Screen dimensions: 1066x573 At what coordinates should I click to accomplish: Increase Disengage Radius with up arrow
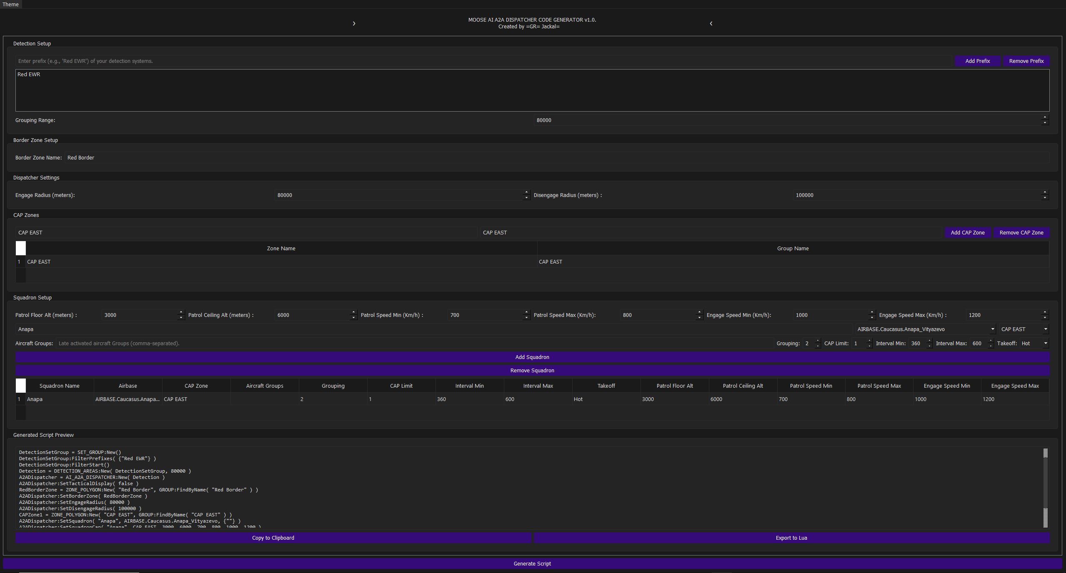(x=1045, y=192)
